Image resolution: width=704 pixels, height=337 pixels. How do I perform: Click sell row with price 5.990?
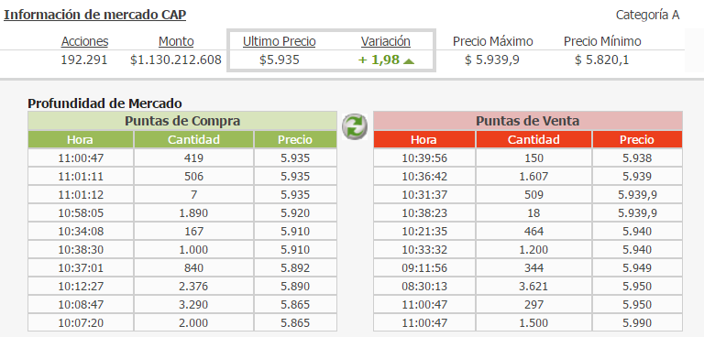[x=528, y=323]
